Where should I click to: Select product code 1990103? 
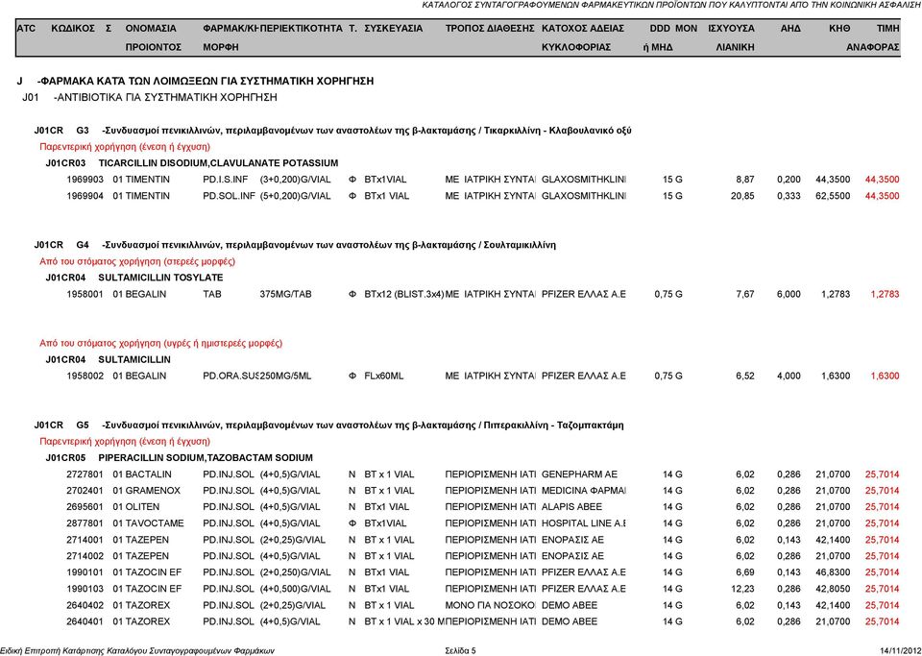[85, 589]
